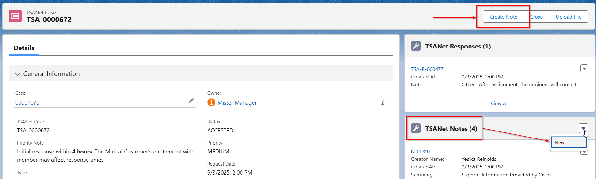This screenshot has height=179, width=596.
Task: Click the Change Owner icon
Action: point(383,103)
